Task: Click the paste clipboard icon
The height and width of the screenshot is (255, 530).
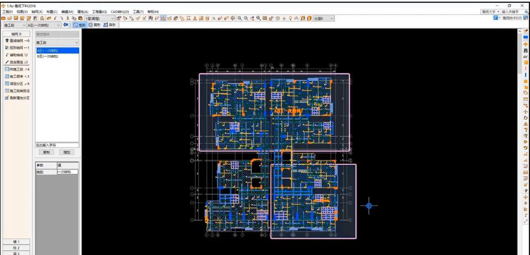Action: pyautogui.click(x=81, y=18)
